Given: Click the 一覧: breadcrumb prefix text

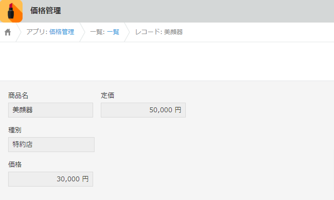Looking at the screenshot, I should [x=97, y=32].
